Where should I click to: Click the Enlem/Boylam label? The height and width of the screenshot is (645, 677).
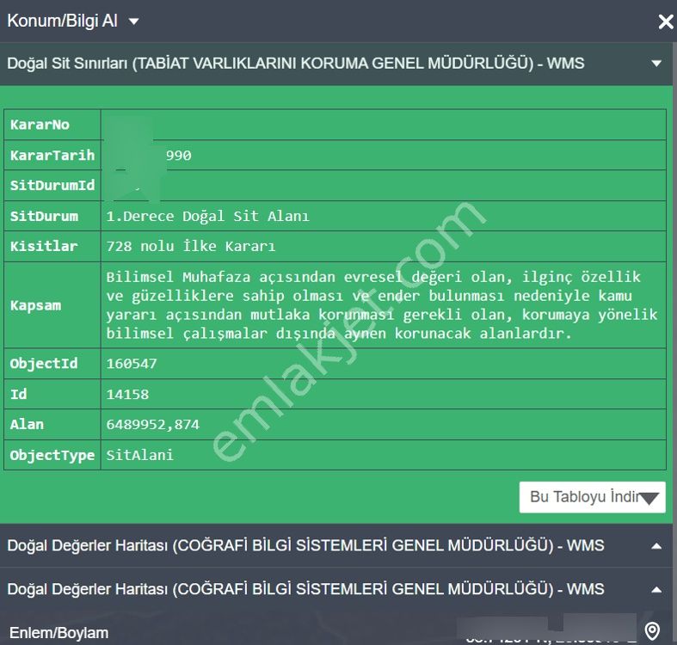[x=58, y=633]
